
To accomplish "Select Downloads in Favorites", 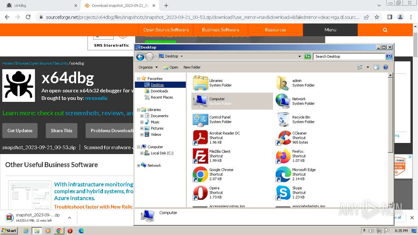I will [159, 91].
